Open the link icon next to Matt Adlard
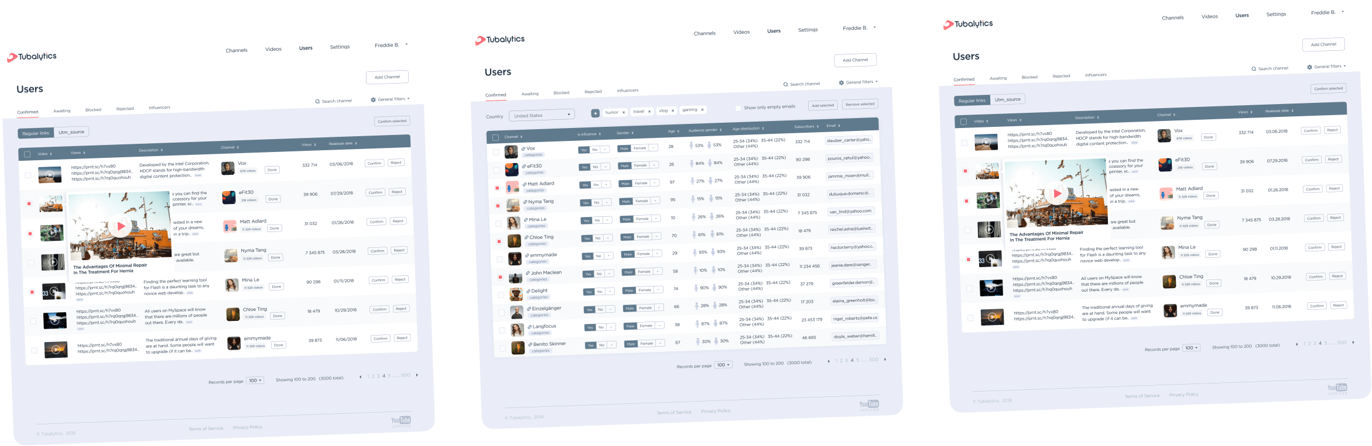Screen dimensions: 1372x446 (x=525, y=184)
